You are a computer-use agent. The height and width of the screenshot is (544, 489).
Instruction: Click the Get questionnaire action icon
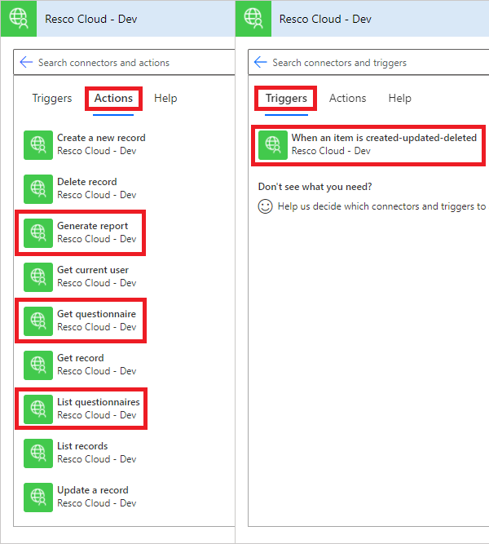pyautogui.click(x=37, y=321)
